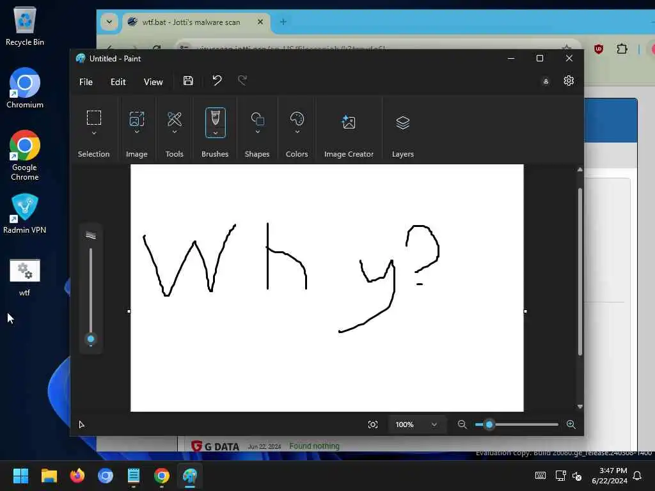Select the Google Chrome desktop shortcut

pyautogui.click(x=25, y=155)
